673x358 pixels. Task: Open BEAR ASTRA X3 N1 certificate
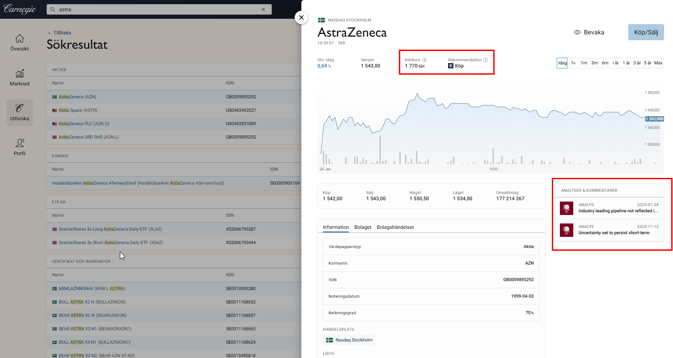pos(95,329)
